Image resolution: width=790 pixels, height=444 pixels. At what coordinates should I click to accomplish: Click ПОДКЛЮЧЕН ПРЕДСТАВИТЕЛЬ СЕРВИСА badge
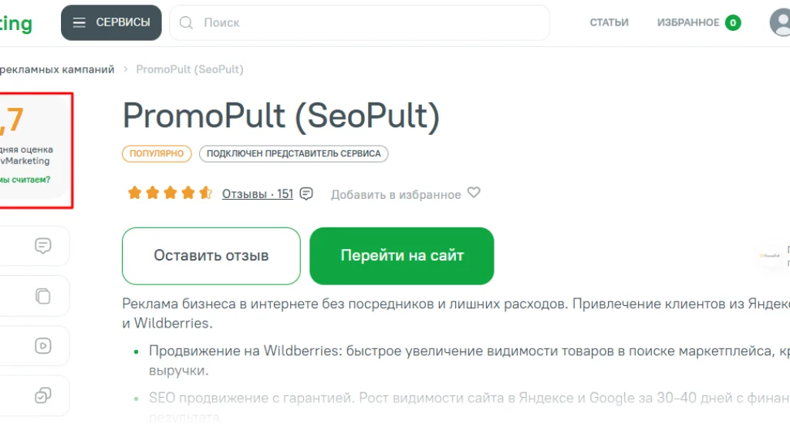[294, 153]
